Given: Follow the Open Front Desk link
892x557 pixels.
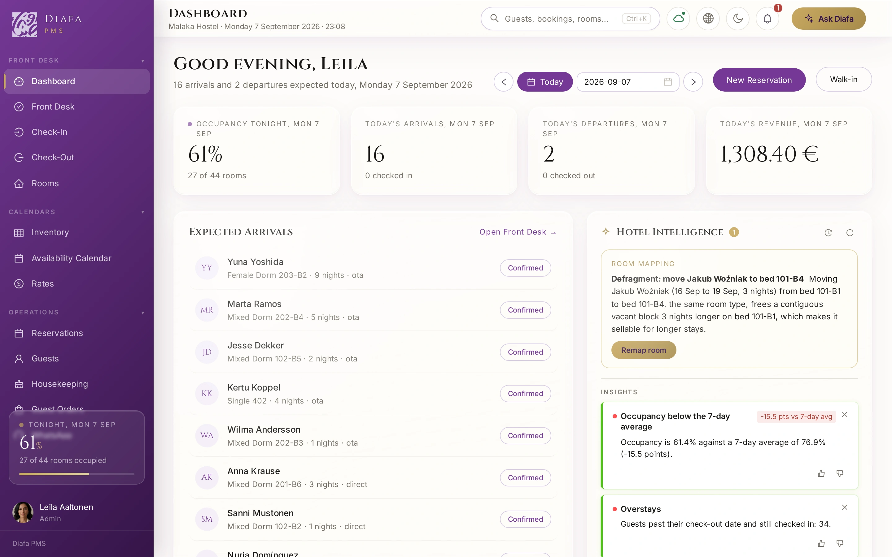Looking at the screenshot, I should click(x=518, y=232).
